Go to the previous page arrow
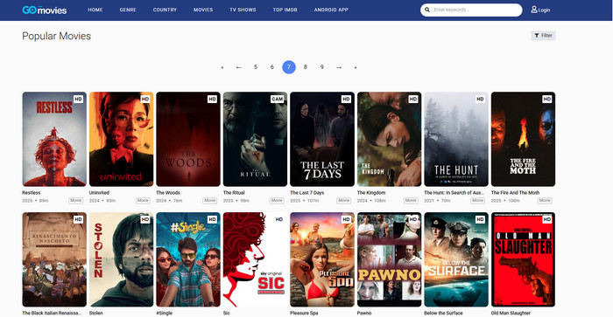Image resolution: width=613 pixels, height=317 pixels. 239,67
